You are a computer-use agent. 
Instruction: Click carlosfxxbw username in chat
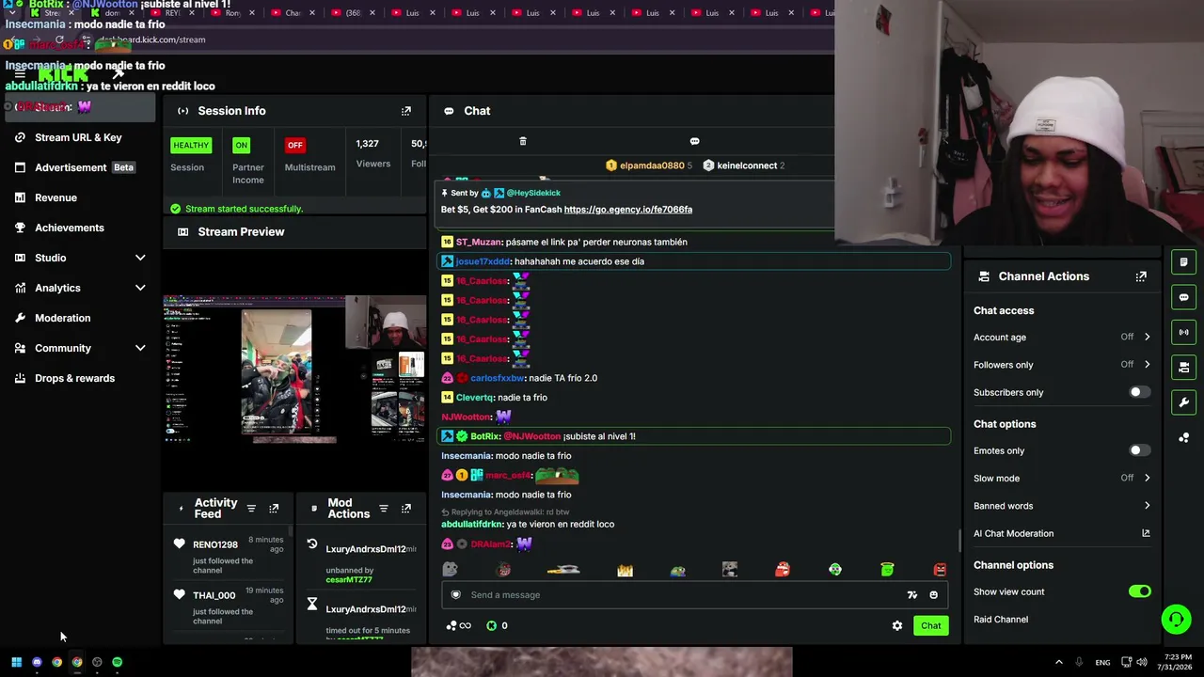pyautogui.click(x=498, y=378)
